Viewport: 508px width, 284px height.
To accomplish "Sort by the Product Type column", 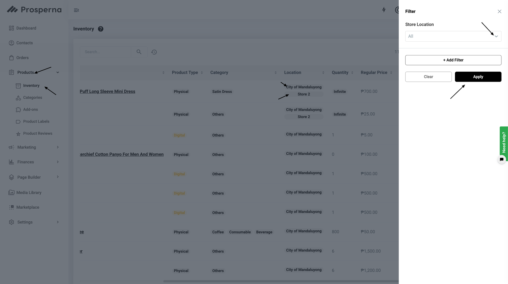I will pyautogui.click(x=202, y=73).
